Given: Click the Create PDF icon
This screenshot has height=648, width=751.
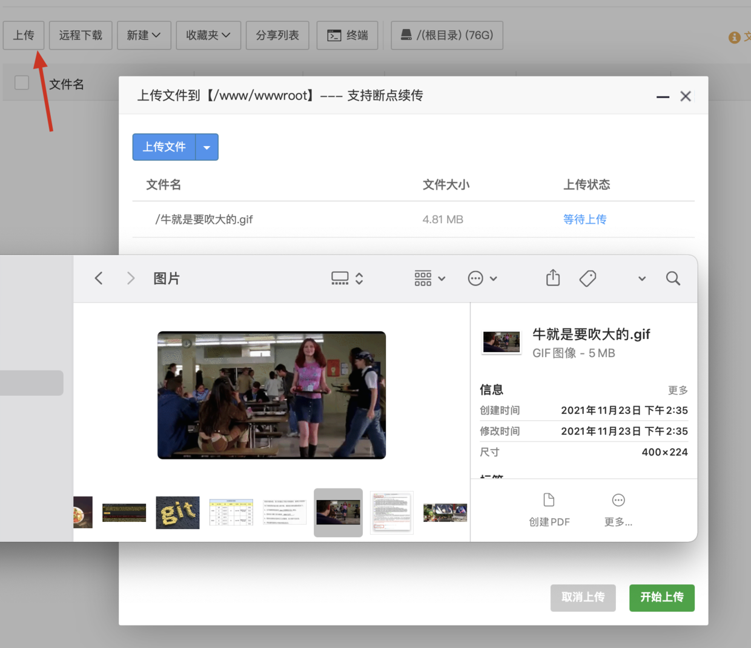Looking at the screenshot, I should pyautogui.click(x=549, y=500).
